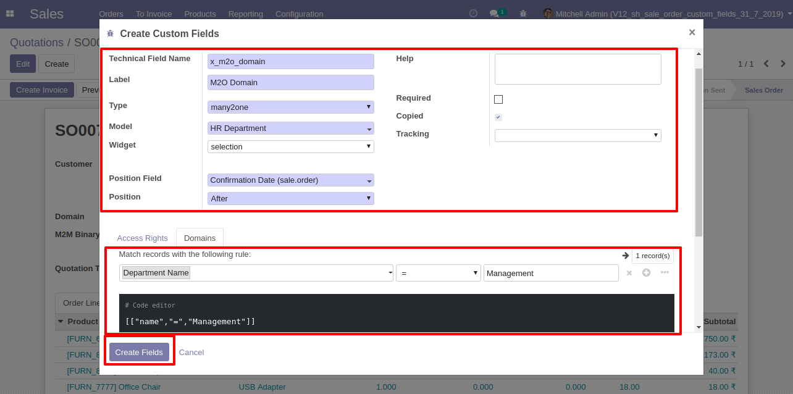Viewport: 793px width, 394px height.
Task: Delete the domain rule node
Action: [x=629, y=273]
